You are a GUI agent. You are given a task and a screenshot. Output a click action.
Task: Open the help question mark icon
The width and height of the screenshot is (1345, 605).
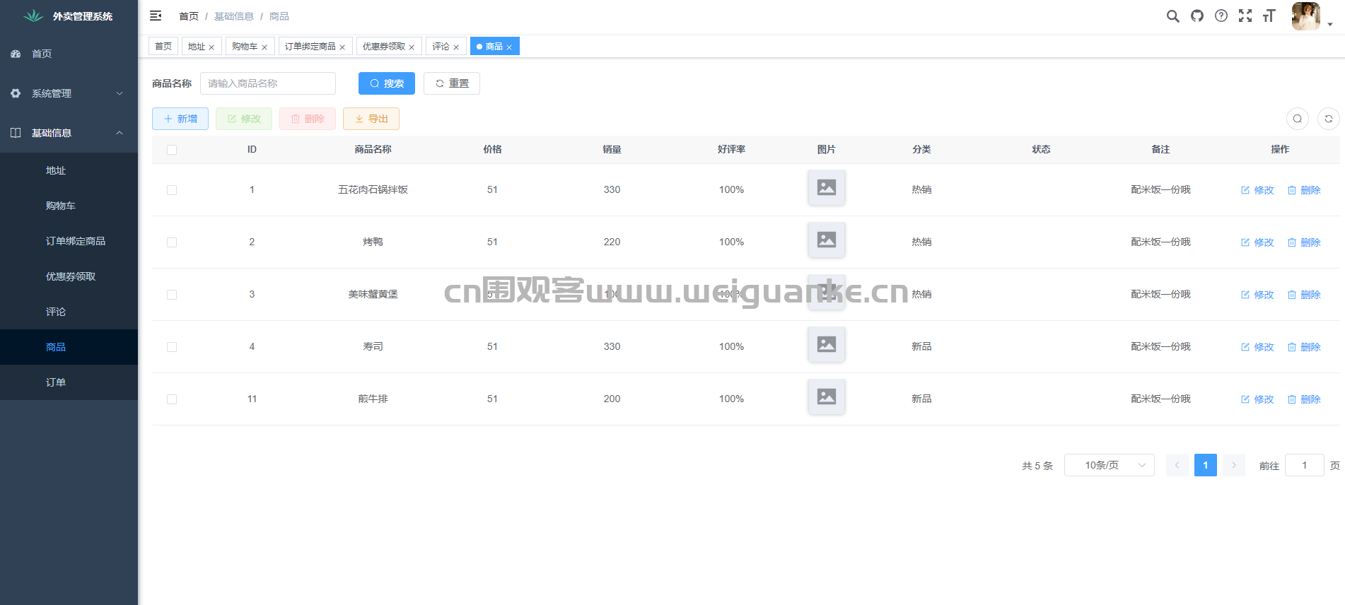1221,16
